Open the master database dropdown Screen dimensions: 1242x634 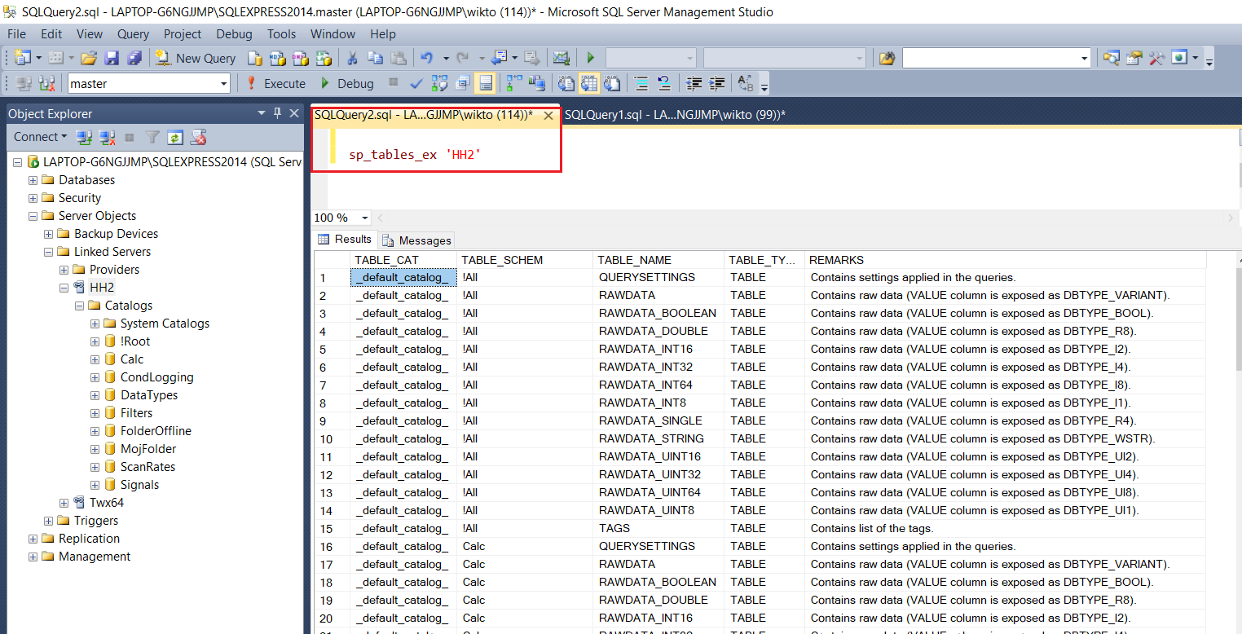(224, 83)
